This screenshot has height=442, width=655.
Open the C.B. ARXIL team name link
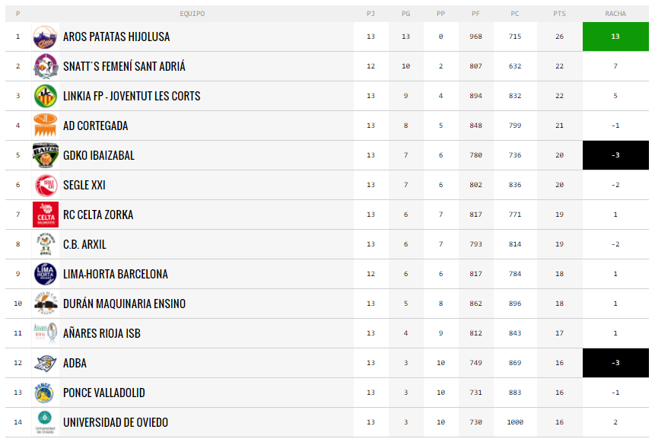click(84, 244)
